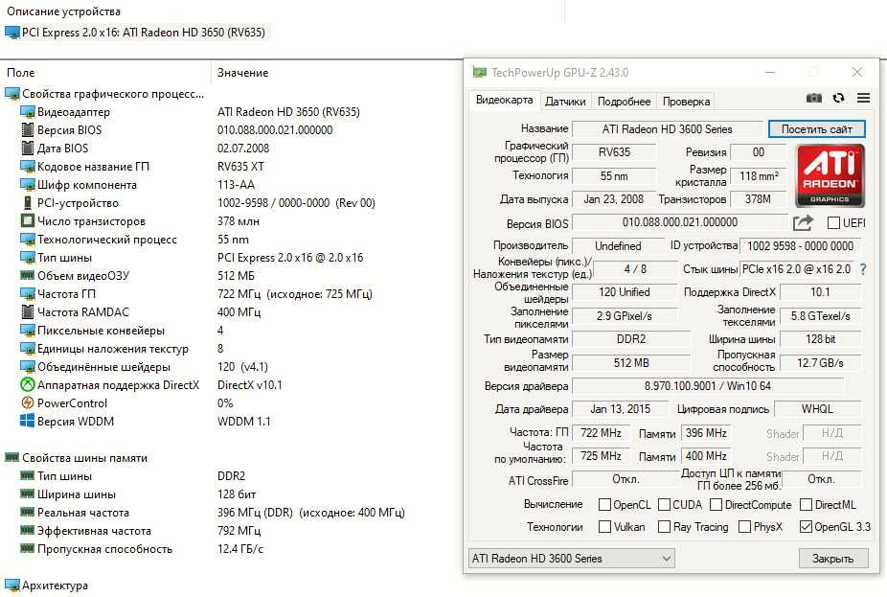Image resolution: width=887 pixels, height=597 pixels.
Task: Click the GPU-Z screenshot camera icon
Action: tap(814, 98)
